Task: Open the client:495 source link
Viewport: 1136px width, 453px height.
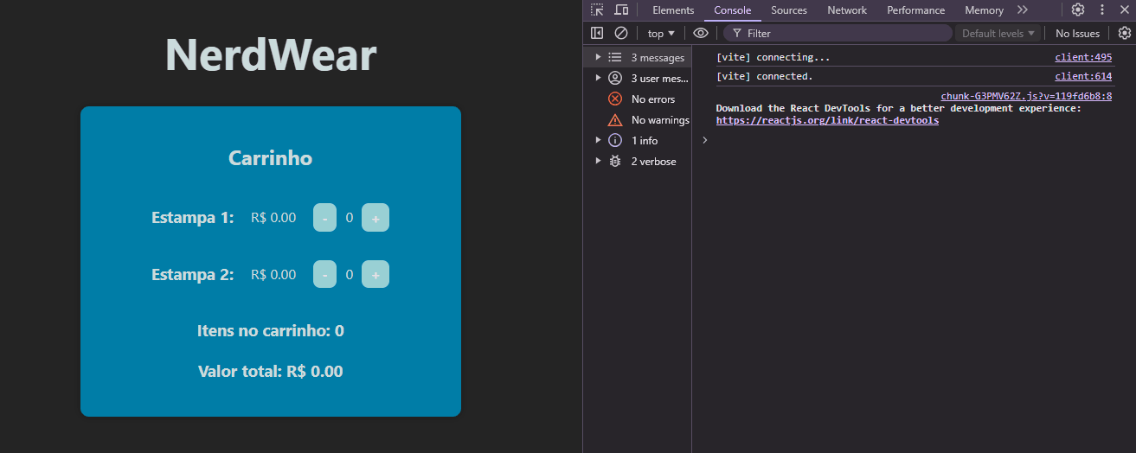Action: (x=1083, y=57)
